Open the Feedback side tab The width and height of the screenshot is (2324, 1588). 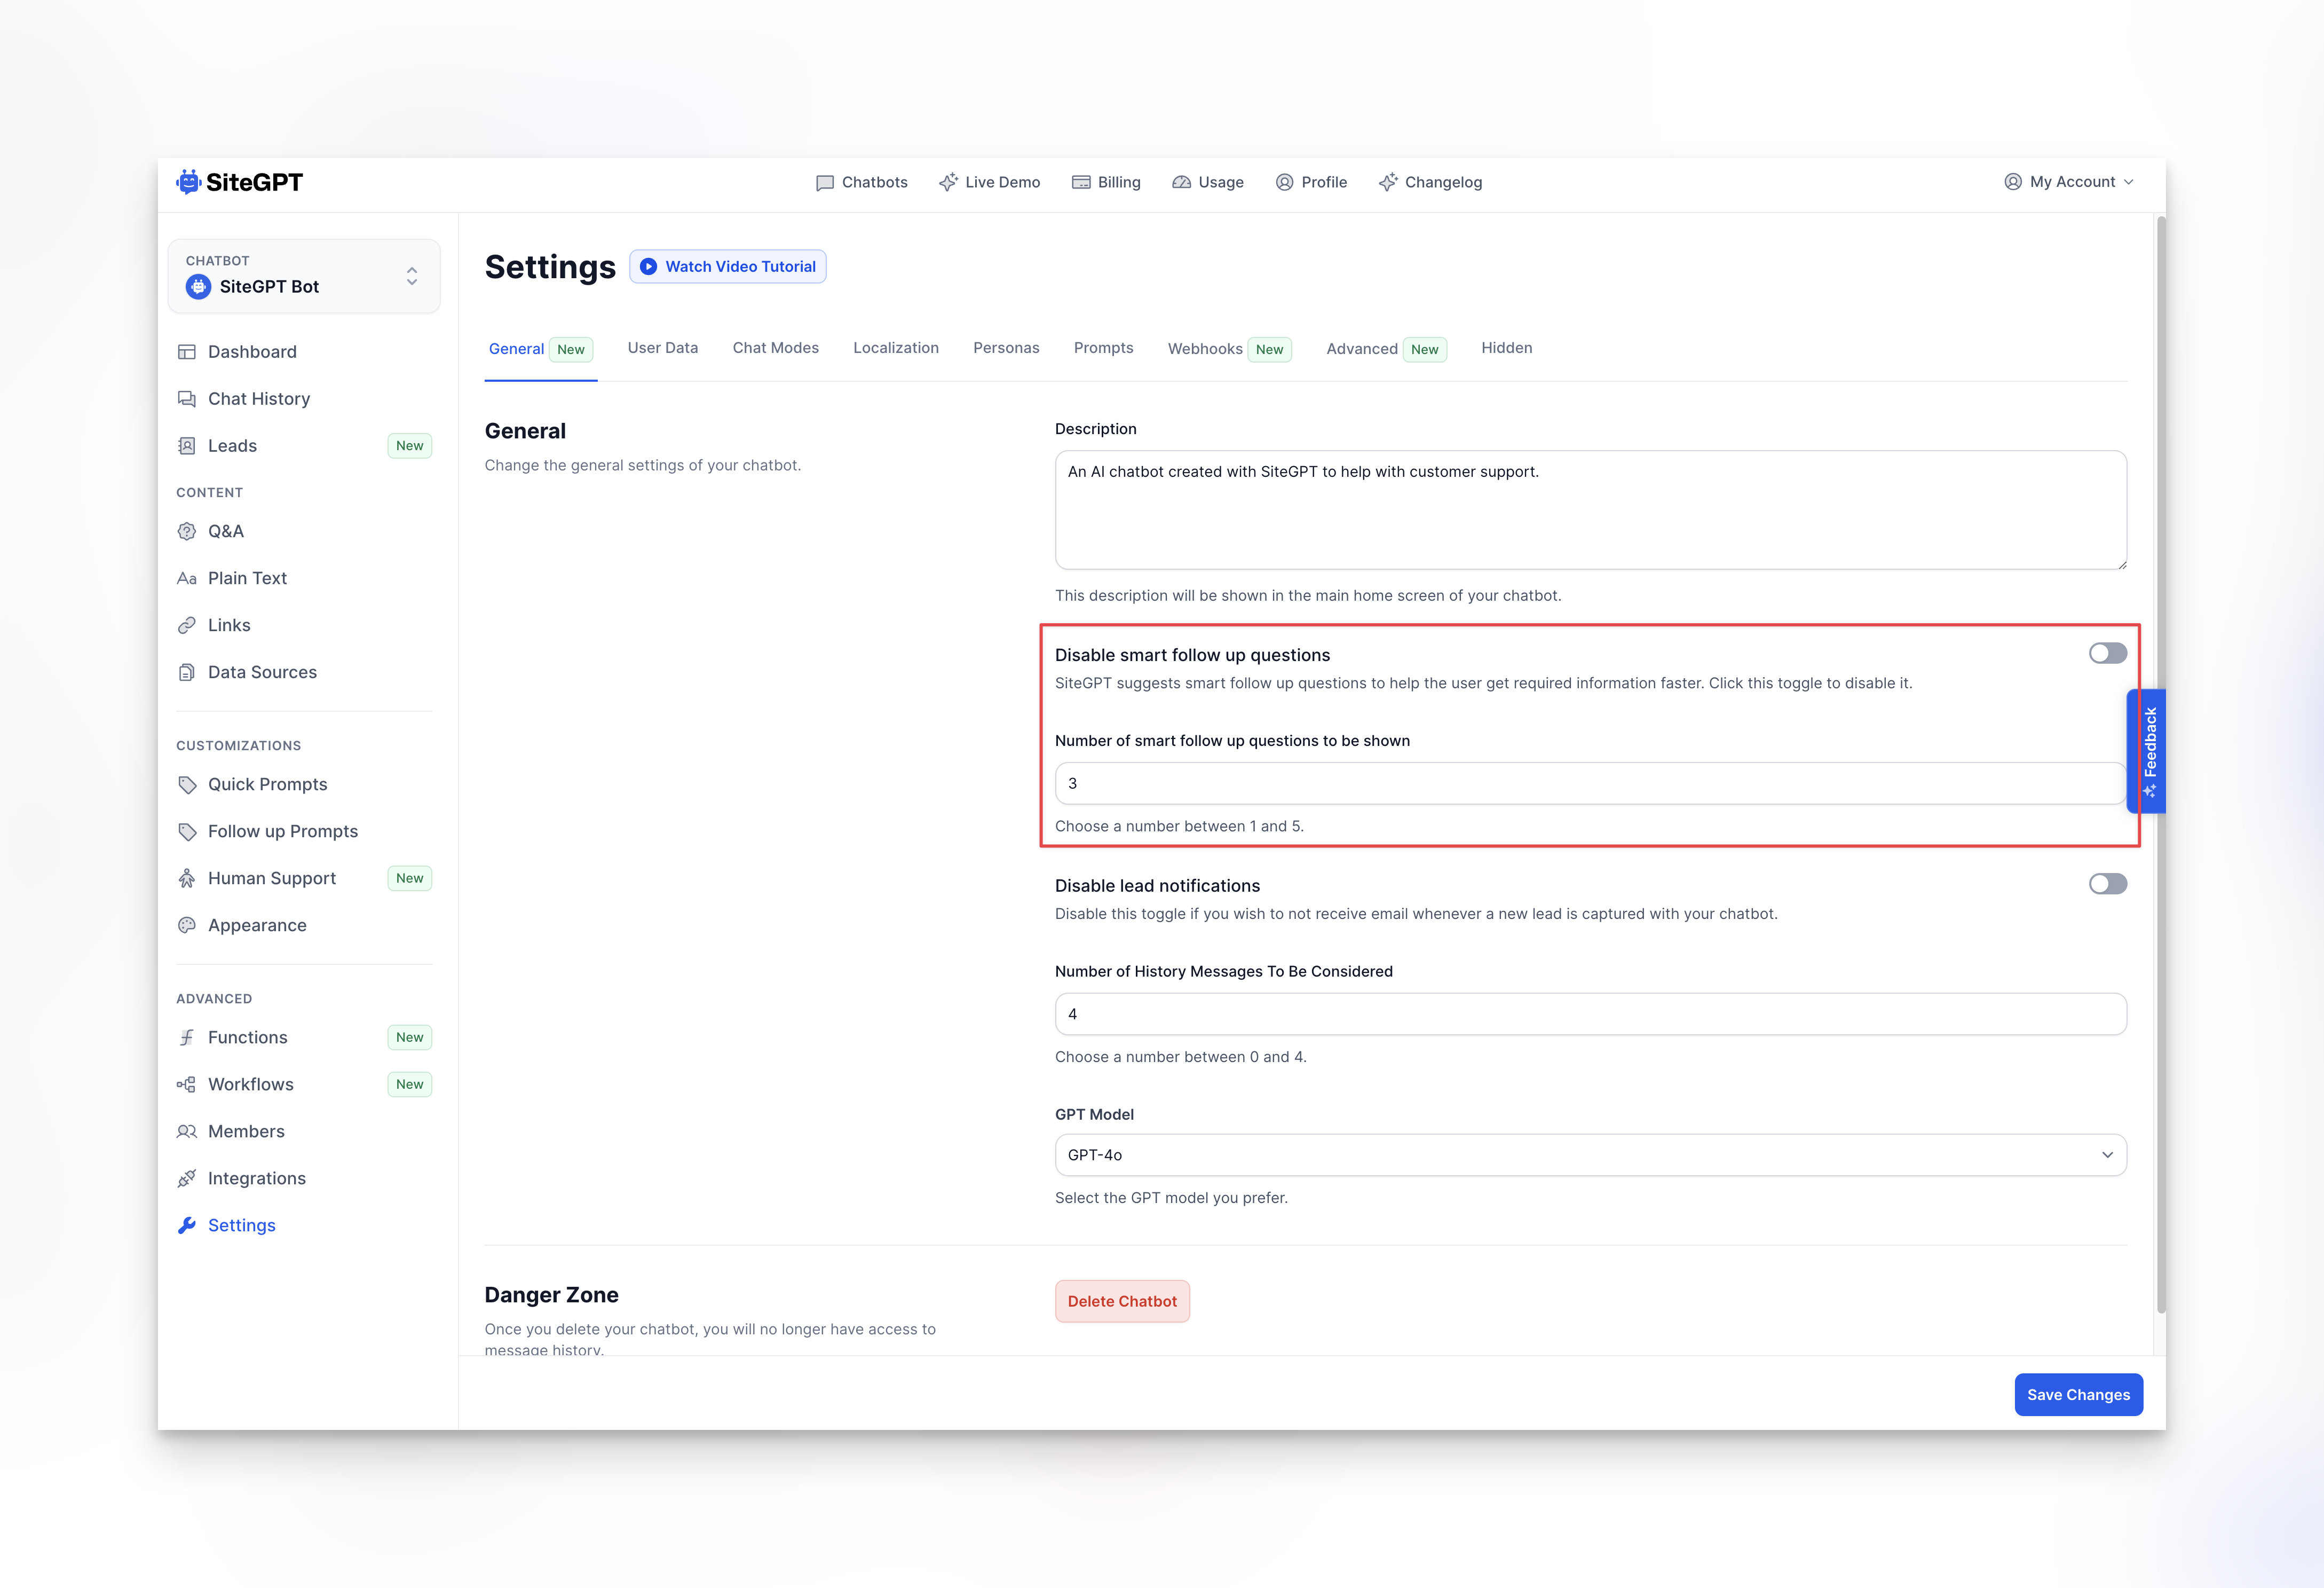pyautogui.click(x=2148, y=750)
